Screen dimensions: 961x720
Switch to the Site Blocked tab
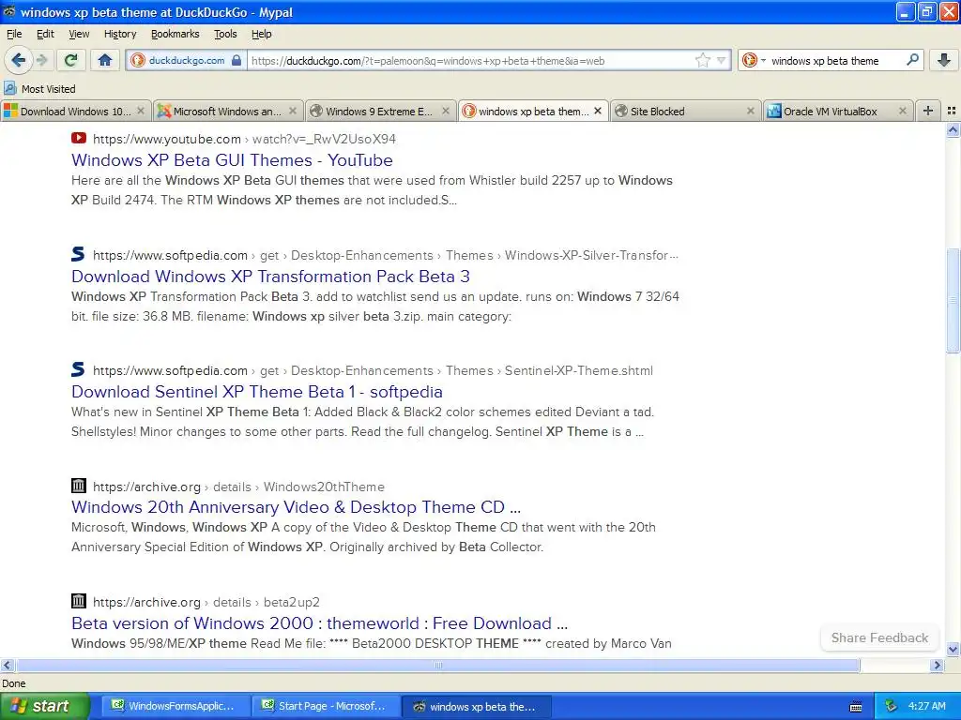pyautogui.click(x=685, y=111)
